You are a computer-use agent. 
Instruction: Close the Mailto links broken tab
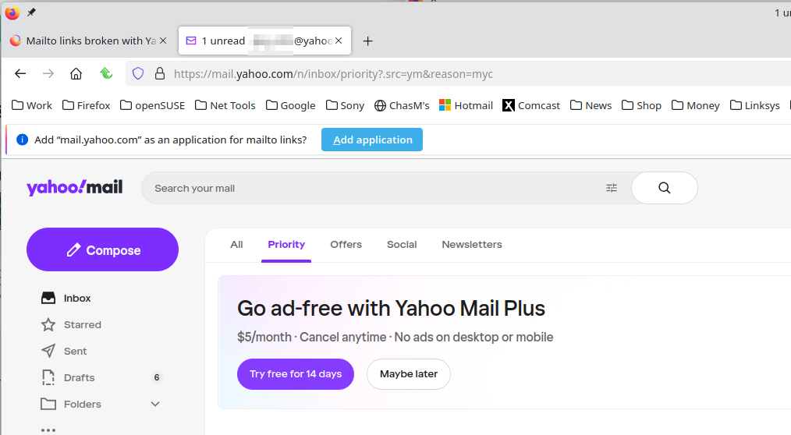[x=163, y=41]
